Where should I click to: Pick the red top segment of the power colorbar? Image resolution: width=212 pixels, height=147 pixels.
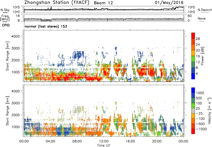click(193, 36)
